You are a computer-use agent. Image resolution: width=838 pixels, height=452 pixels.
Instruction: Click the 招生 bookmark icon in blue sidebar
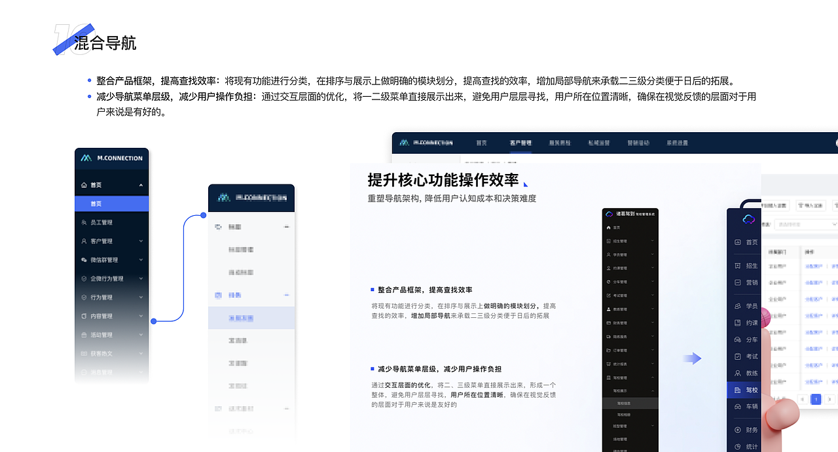tap(738, 266)
